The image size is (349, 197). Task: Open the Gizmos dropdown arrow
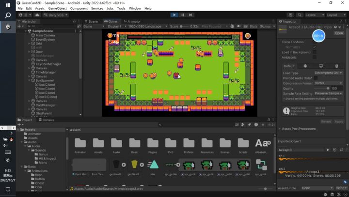pyautogui.click(x=274, y=26)
